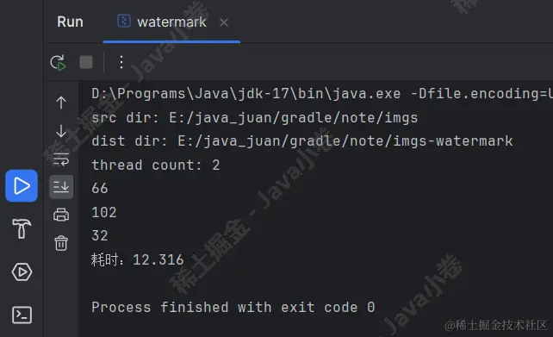Click the Process finished exit code line
The width and height of the screenshot is (553, 337).
(x=233, y=307)
